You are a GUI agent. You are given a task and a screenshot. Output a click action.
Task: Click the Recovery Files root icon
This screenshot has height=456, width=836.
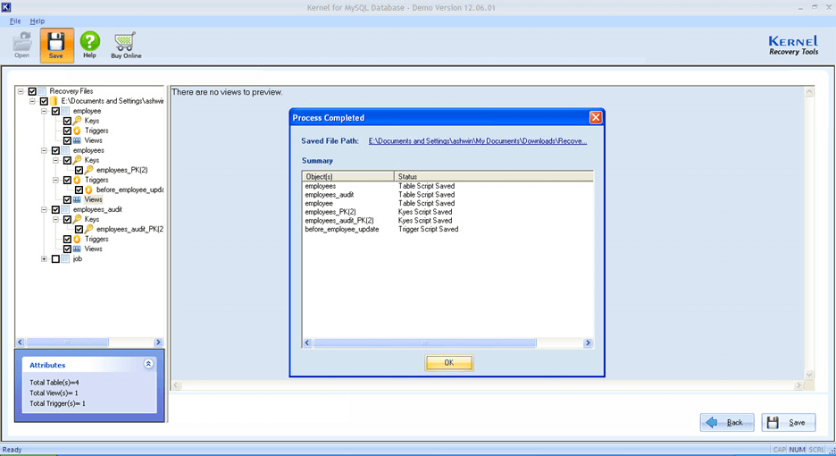pyautogui.click(x=42, y=91)
